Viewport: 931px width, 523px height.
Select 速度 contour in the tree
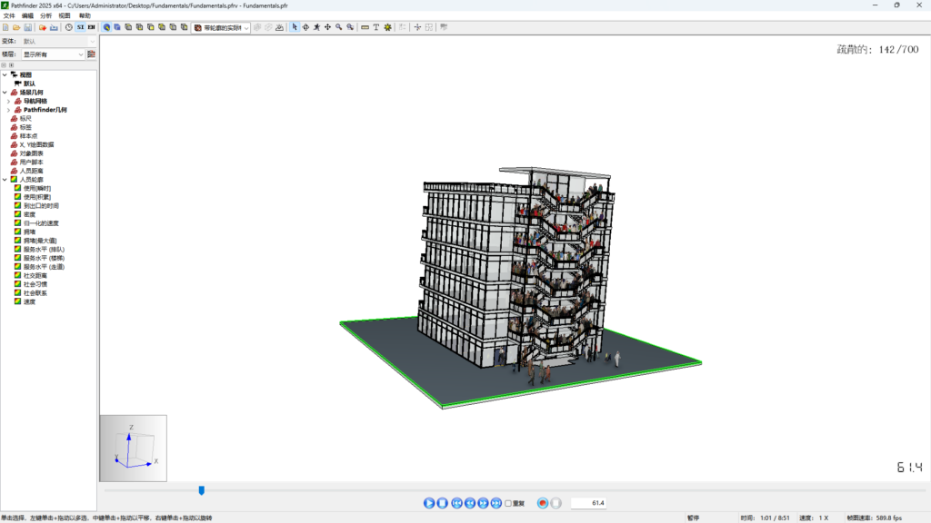29,301
